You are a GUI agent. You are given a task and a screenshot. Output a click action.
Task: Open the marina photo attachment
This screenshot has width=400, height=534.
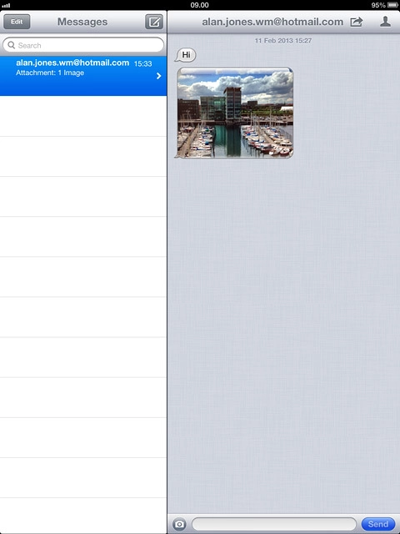234,113
